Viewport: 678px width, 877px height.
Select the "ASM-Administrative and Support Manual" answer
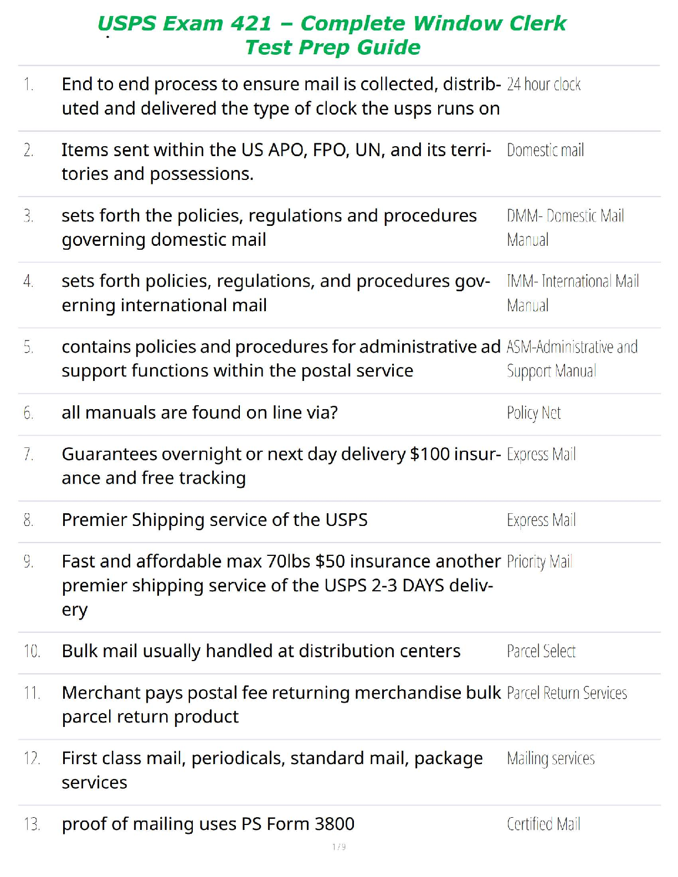tap(572, 358)
